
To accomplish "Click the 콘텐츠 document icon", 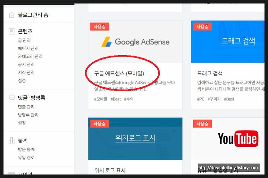I will (12, 31).
